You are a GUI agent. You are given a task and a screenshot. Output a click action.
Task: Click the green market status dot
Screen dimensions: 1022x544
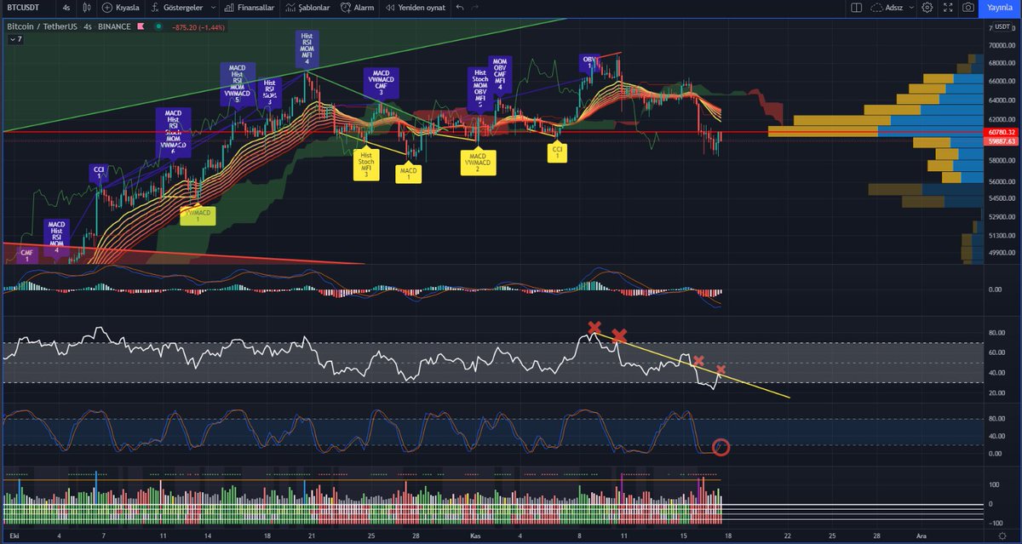(158, 26)
